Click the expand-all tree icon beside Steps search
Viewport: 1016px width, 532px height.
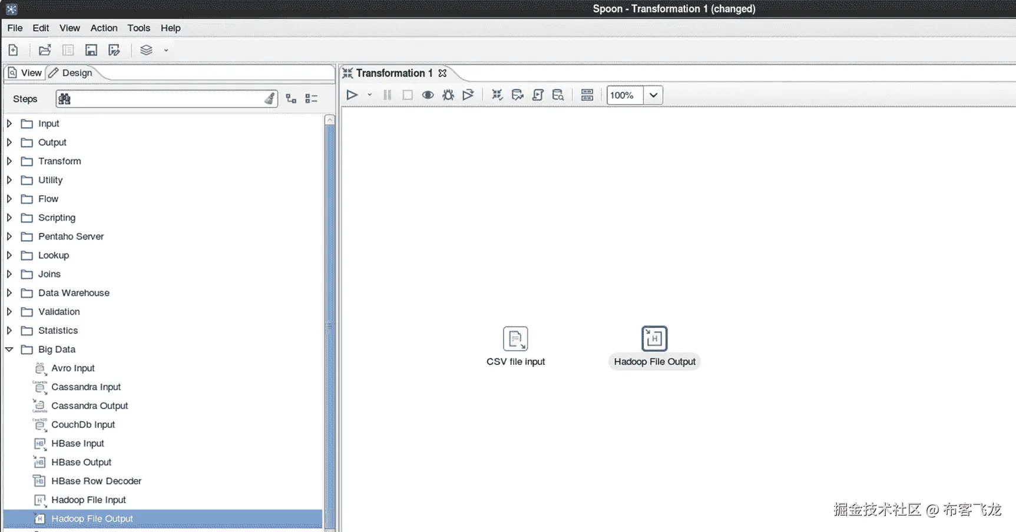tap(291, 99)
